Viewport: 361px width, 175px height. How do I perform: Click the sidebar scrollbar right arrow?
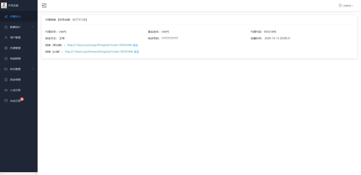point(36,174)
